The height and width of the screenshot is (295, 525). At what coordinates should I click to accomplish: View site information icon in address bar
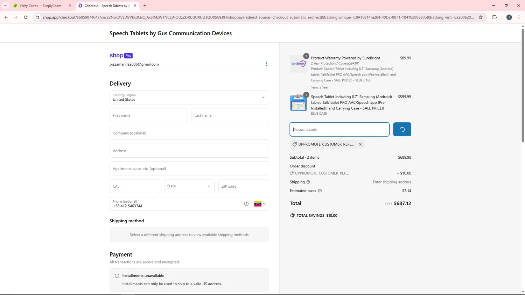pos(37,17)
